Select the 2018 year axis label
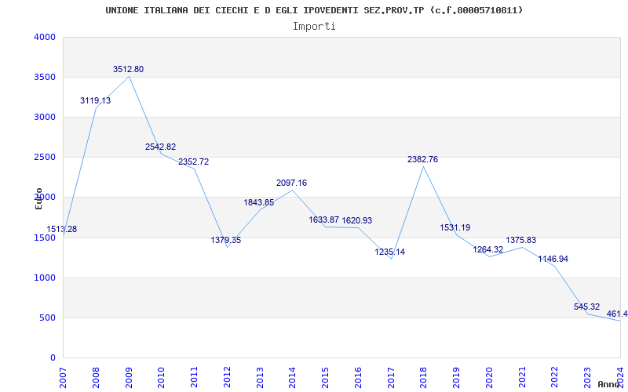Image resolution: width=628 pixels, height=392 pixels. pos(424,378)
